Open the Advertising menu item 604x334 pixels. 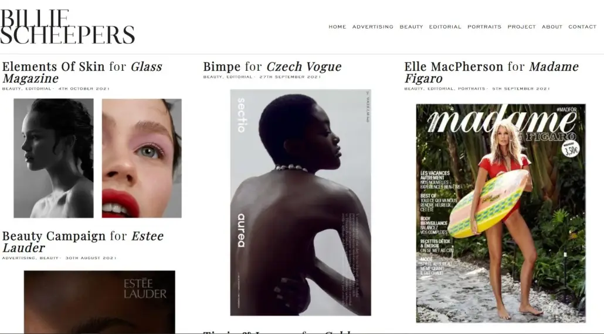pos(372,27)
